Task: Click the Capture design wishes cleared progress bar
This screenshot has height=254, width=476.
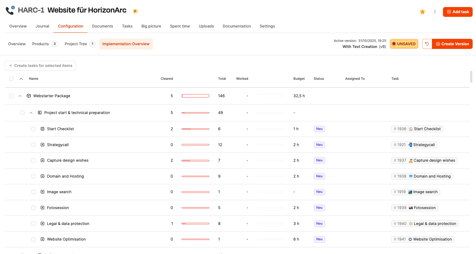Action: (195, 160)
